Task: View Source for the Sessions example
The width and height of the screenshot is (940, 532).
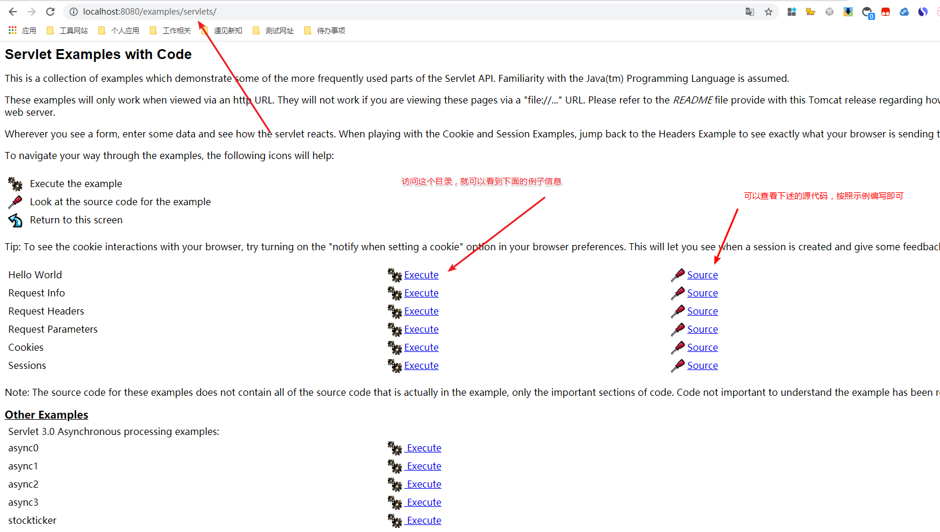Action: coord(703,365)
